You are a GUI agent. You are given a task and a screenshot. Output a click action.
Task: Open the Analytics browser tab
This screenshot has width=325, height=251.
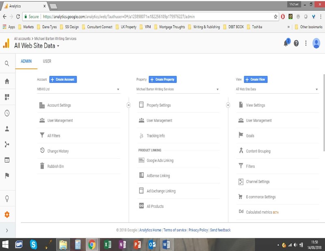click(x=24, y=6)
